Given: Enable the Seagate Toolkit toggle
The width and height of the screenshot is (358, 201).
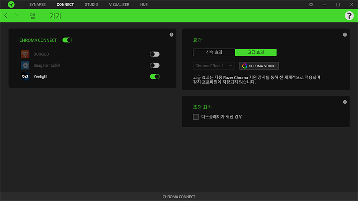Looking at the screenshot, I should click(155, 65).
